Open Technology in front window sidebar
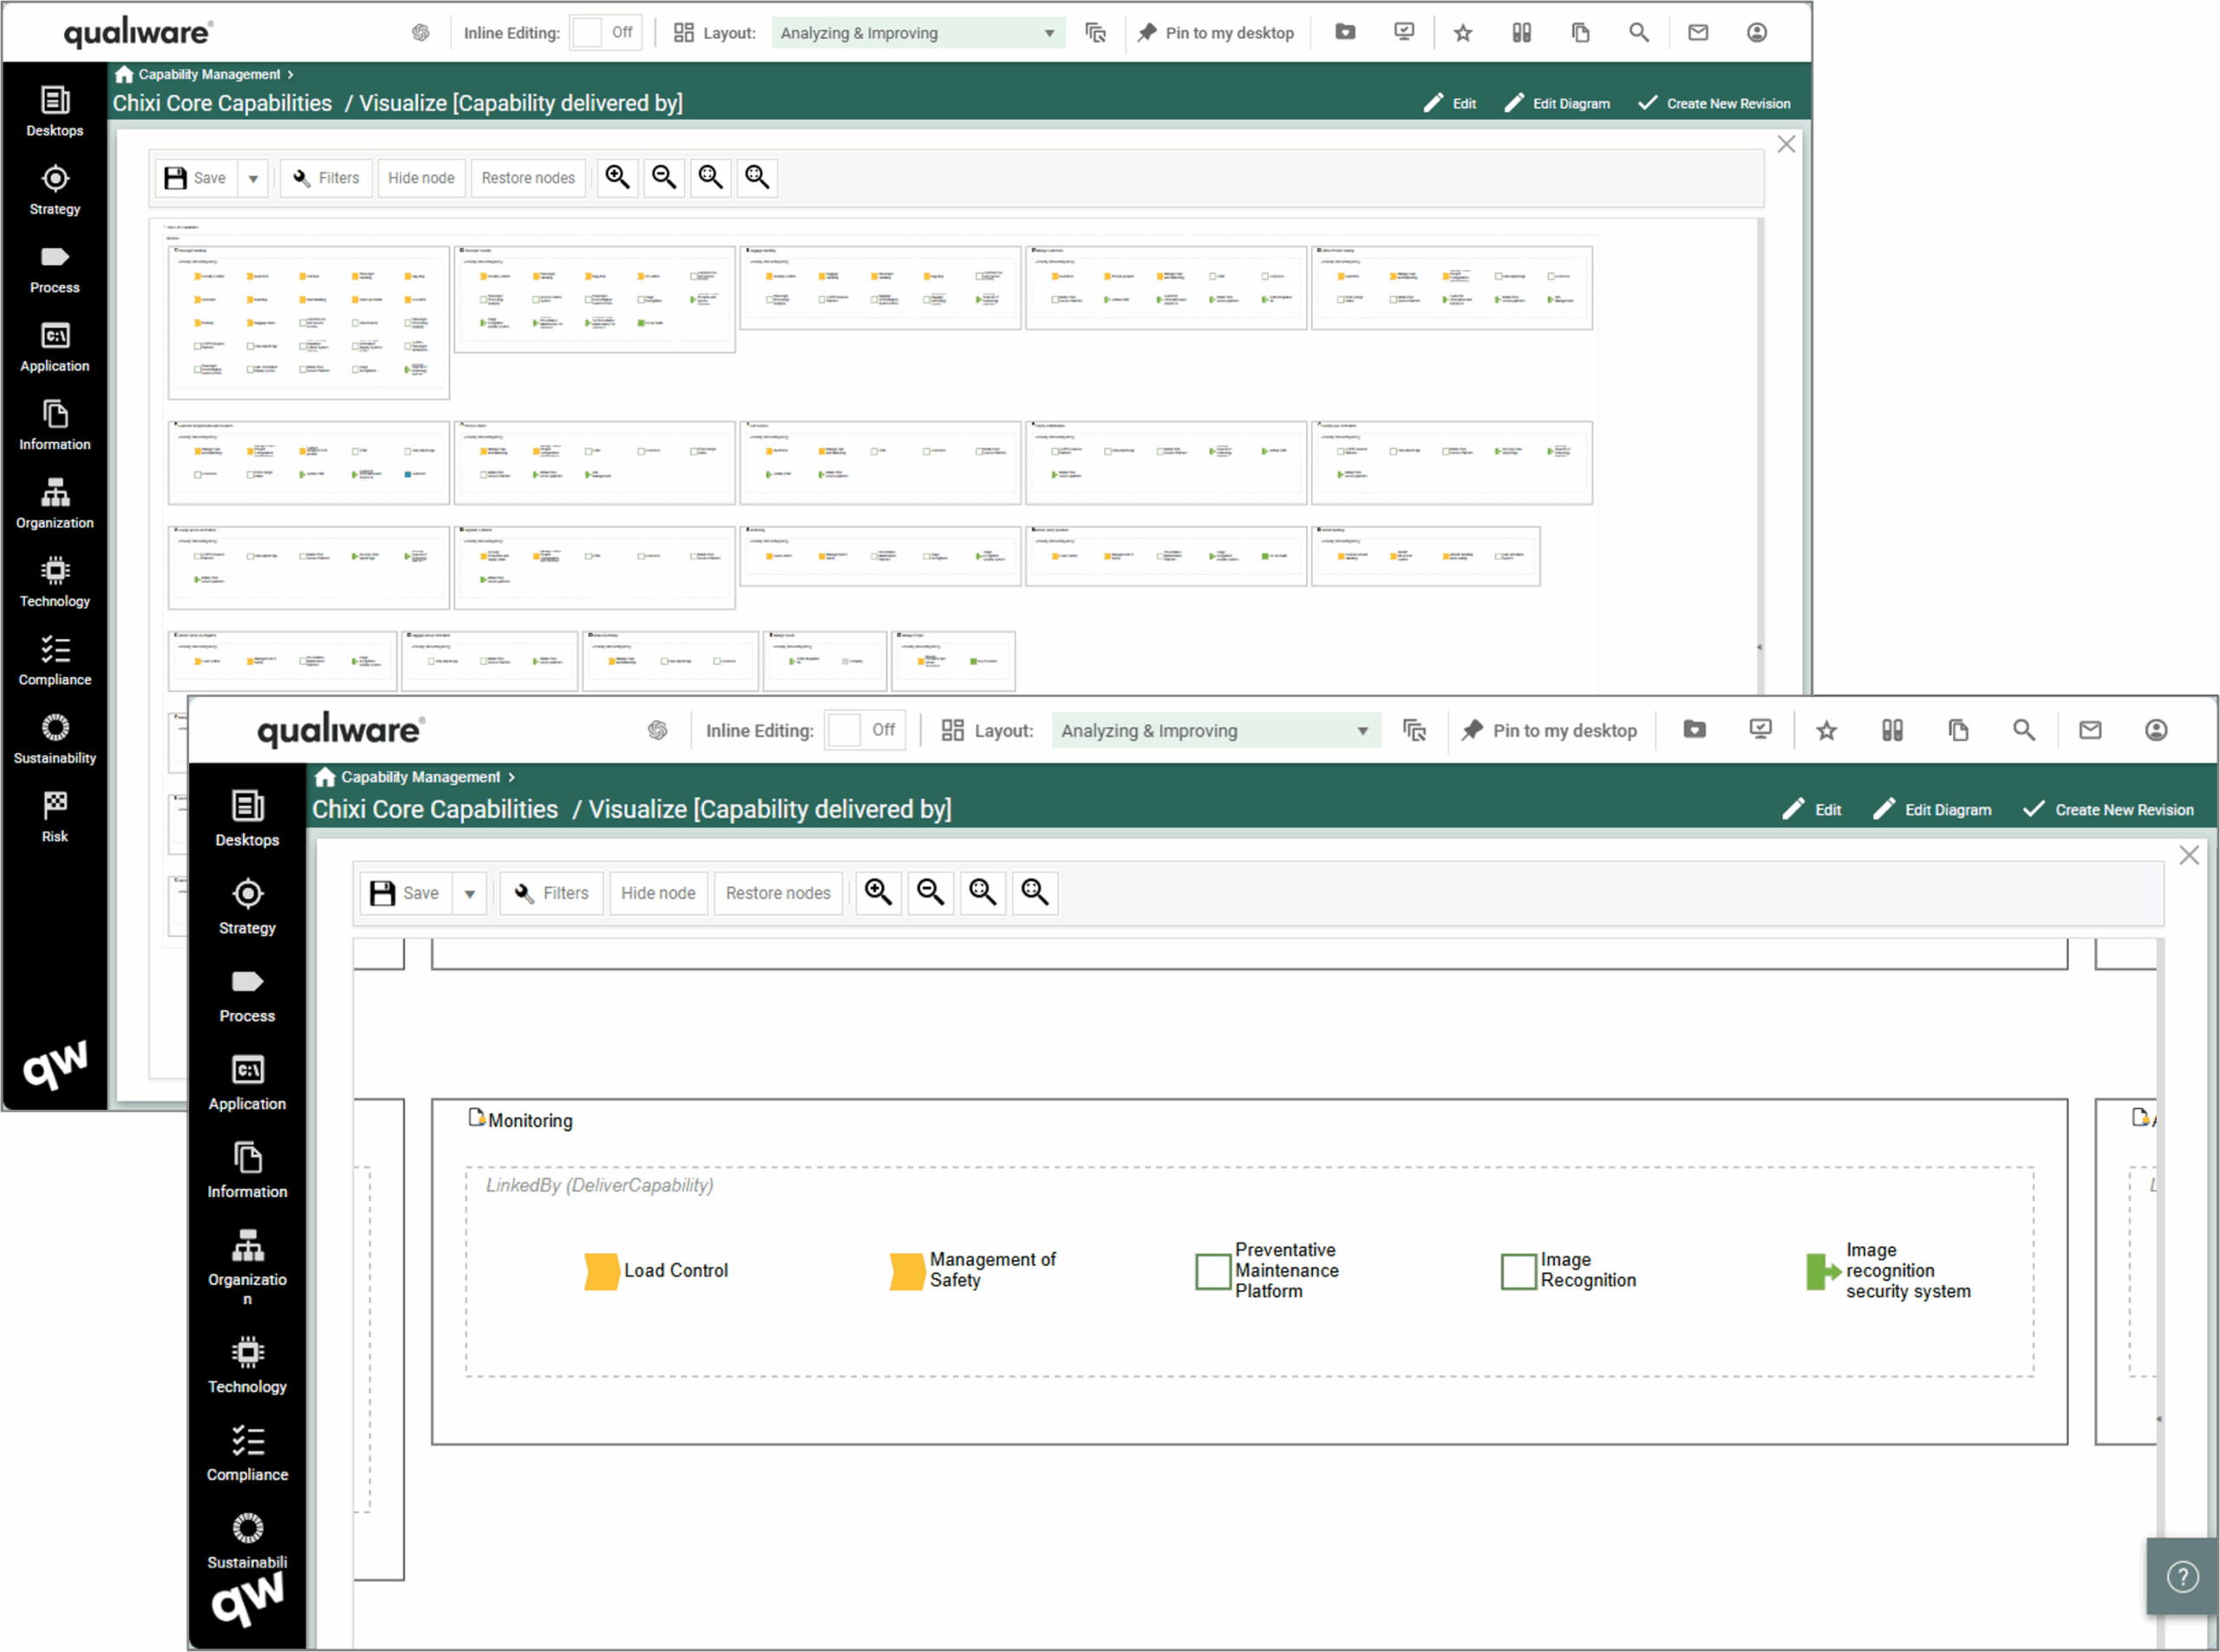This screenshot has height=1652, width=2220. click(x=247, y=1366)
